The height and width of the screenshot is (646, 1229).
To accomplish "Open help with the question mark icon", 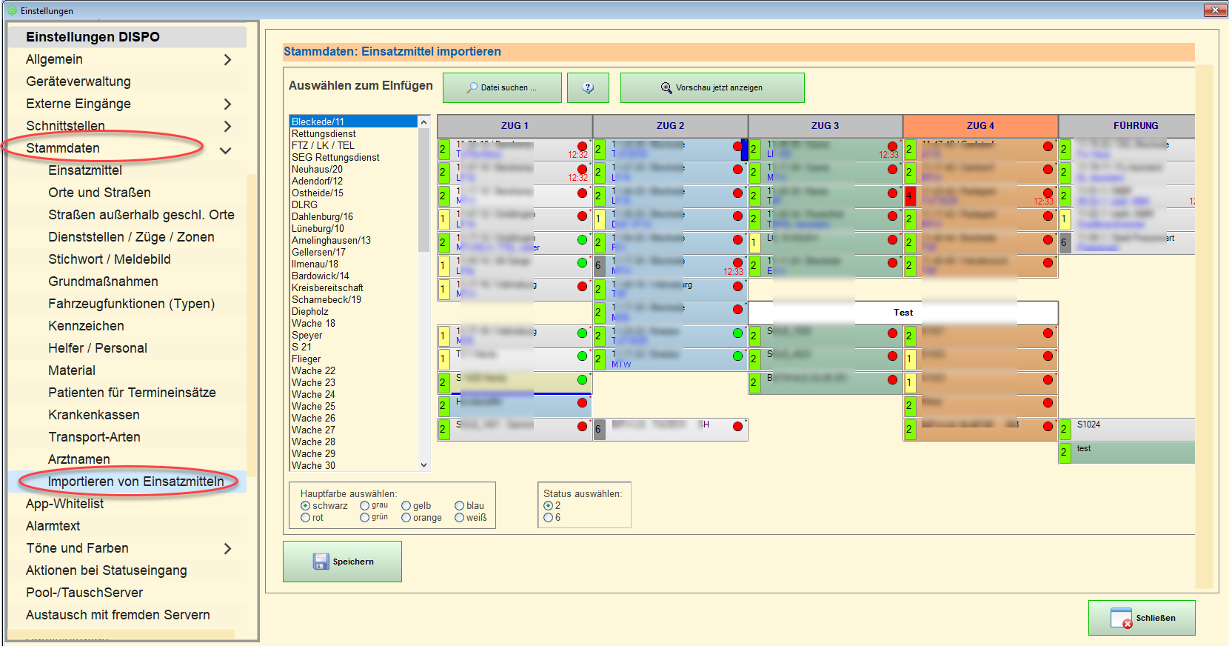I will tap(588, 87).
